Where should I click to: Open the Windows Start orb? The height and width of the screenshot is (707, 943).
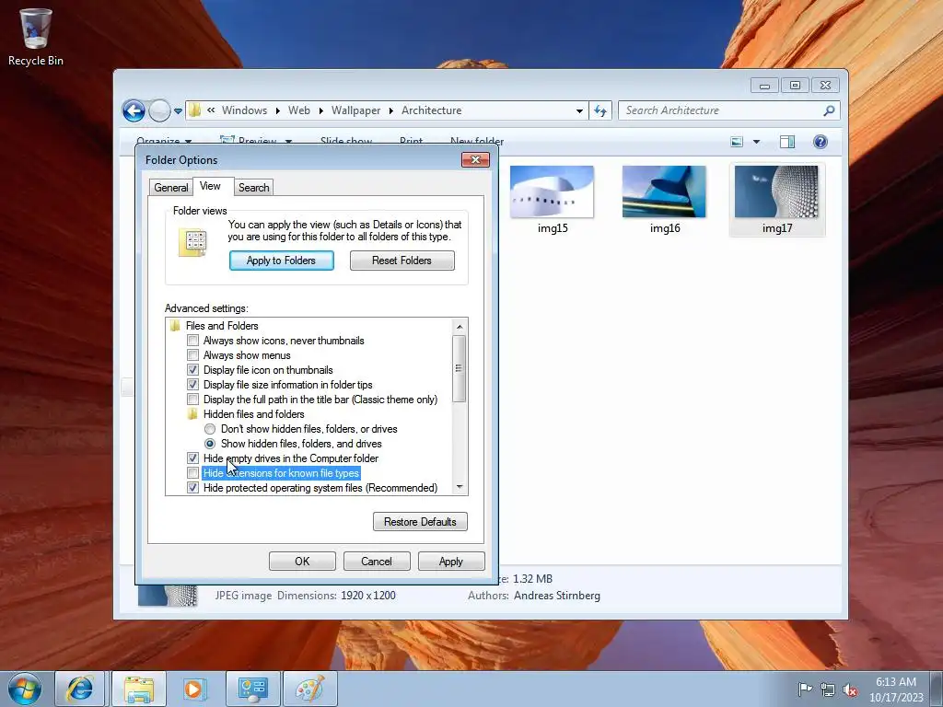point(25,689)
